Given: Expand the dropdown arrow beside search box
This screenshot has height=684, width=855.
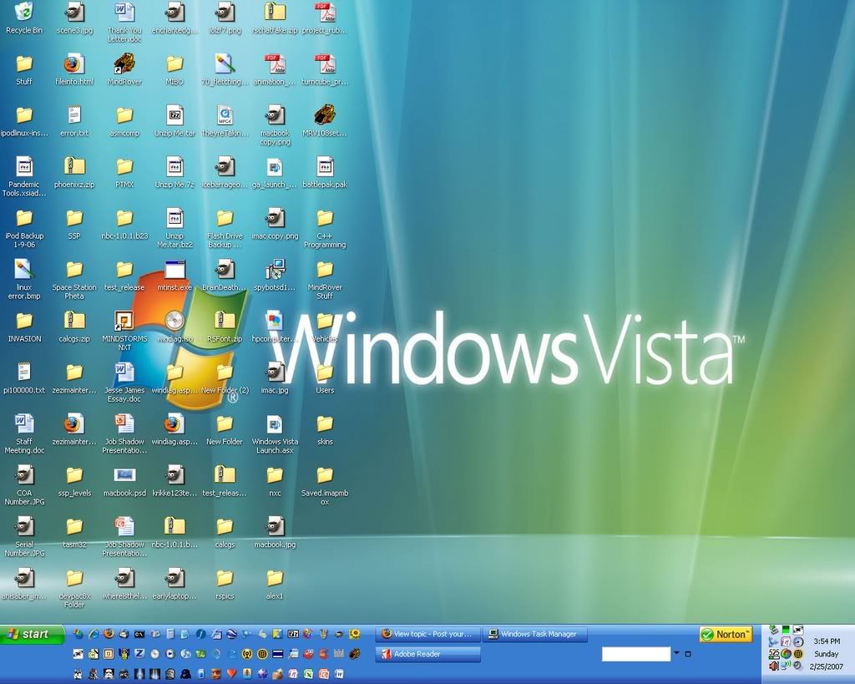Looking at the screenshot, I should coord(676,653).
